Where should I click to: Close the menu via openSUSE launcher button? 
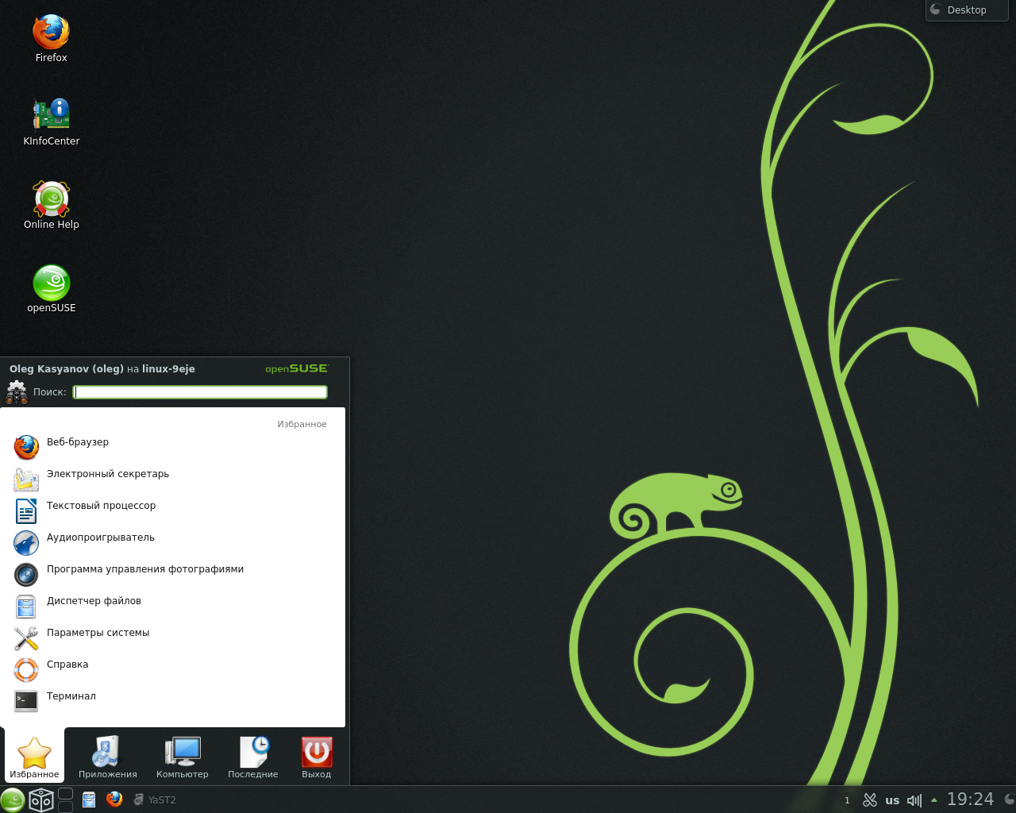(13, 800)
